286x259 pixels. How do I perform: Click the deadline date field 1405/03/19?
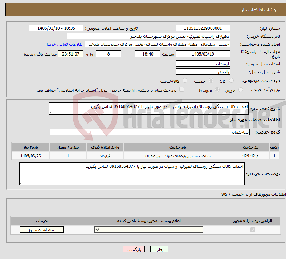pyautogui.click(x=203, y=54)
